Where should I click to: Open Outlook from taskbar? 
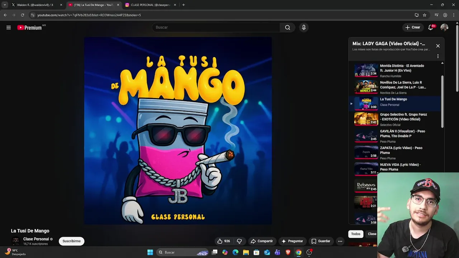(x=267, y=252)
